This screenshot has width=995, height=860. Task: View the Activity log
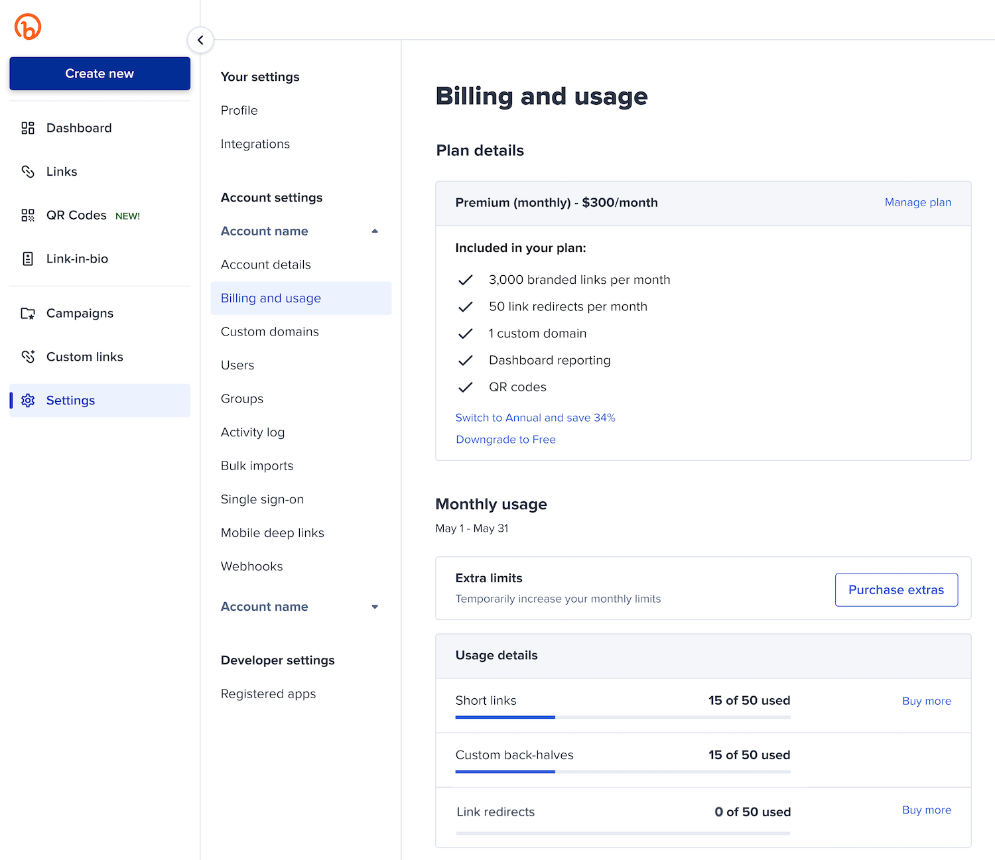253,432
